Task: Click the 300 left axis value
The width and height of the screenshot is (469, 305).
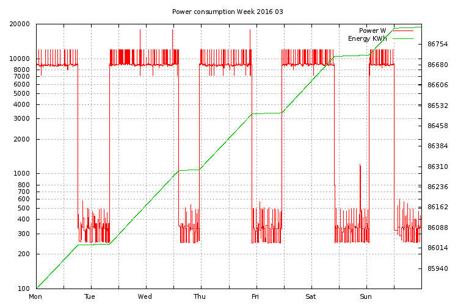Action: click(24, 234)
